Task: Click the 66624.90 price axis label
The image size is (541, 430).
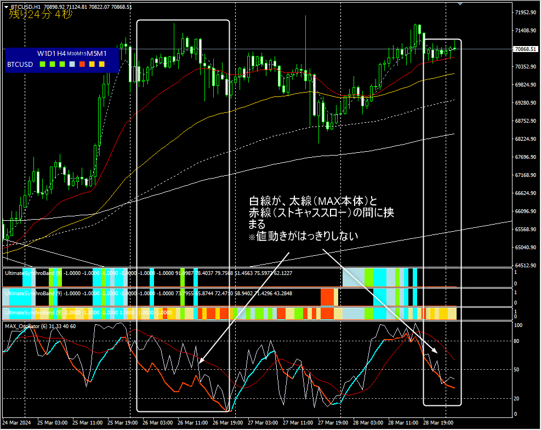Action: pyautogui.click(x=526, y=193)
